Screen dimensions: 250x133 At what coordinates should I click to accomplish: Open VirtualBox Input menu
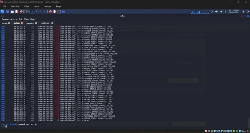click(x=36, y=6)
